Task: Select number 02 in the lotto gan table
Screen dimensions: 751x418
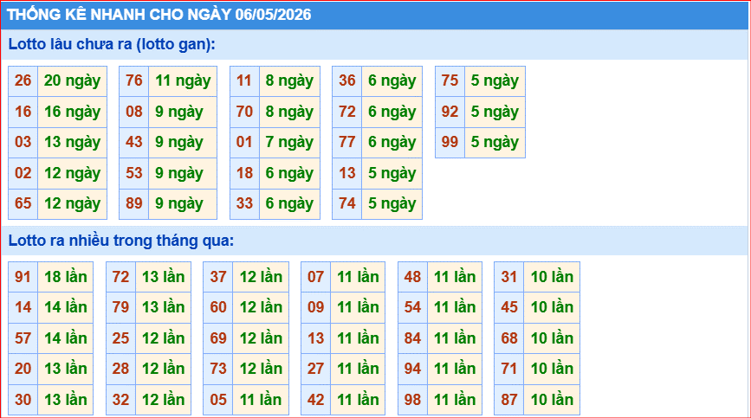Action: [23, 173]
